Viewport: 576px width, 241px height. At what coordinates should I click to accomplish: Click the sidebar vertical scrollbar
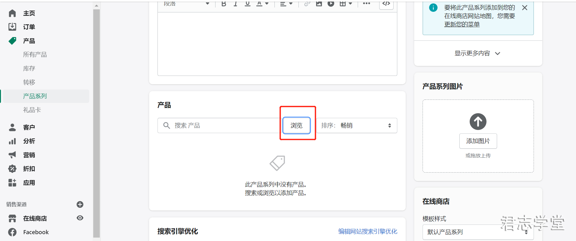click(96, 123)
